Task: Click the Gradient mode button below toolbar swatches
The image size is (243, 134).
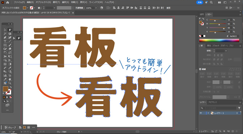Action: click(x=7, y=97)
